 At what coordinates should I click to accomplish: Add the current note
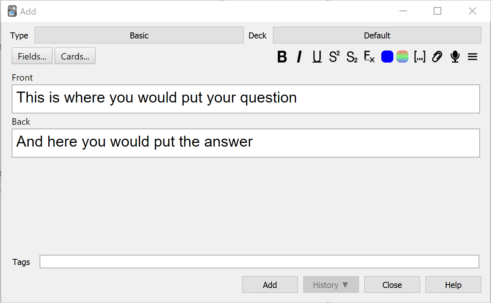click(270, 285)
